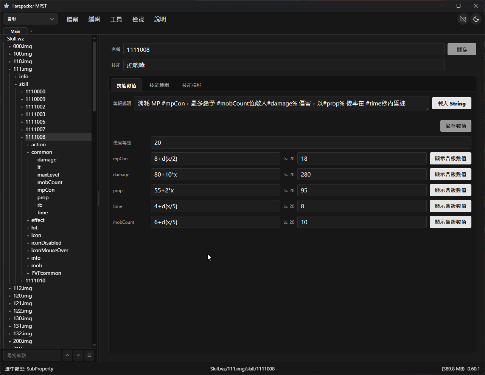Open the 檔案 menu
The height and width of the screenshot is (375, 485).
[72, 19]
